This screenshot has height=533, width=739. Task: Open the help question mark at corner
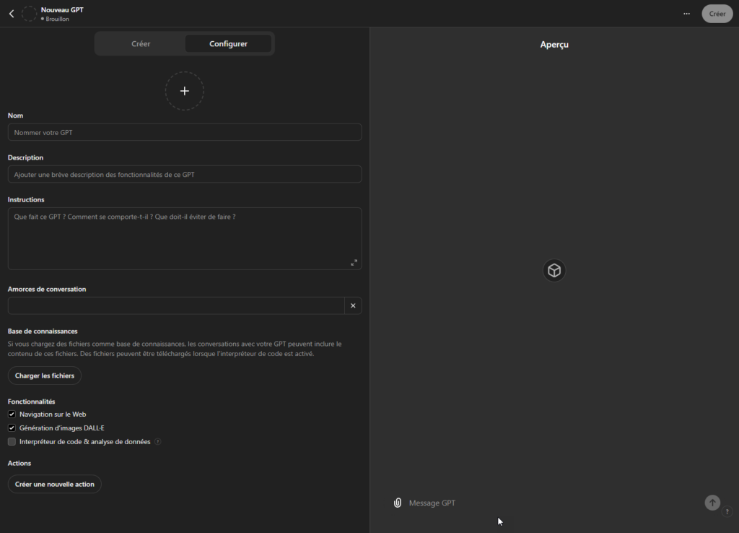(727, 512)
